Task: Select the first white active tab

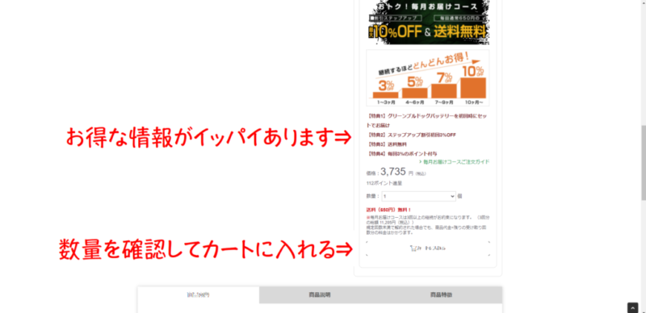Action: click(x=199, y=295)
